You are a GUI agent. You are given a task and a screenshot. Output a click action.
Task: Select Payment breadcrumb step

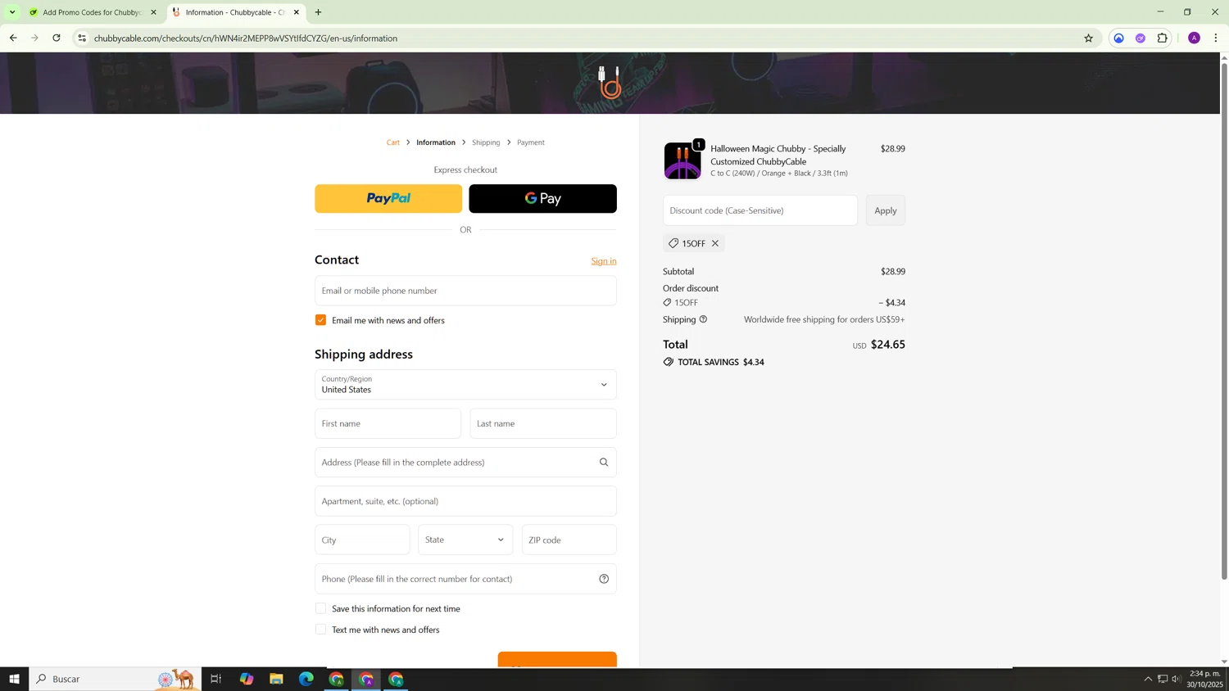[531, 142]
